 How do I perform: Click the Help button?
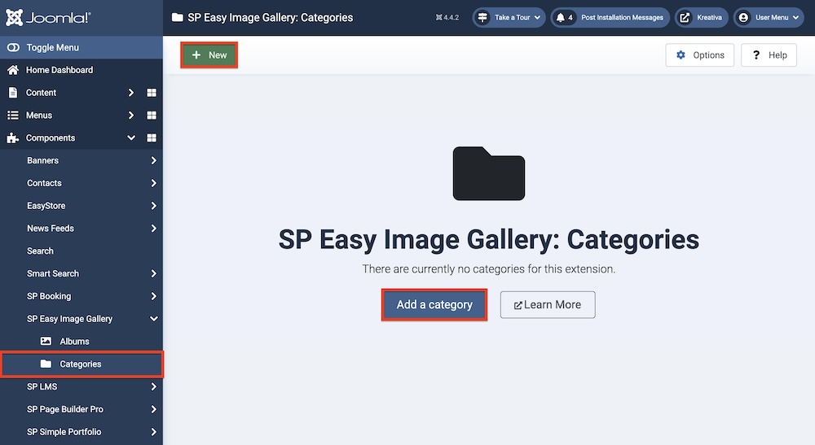(x=769, y=55)
